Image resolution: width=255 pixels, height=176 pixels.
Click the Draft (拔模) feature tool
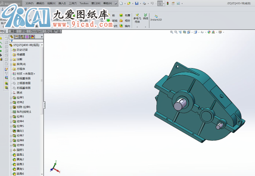[112, 21]
